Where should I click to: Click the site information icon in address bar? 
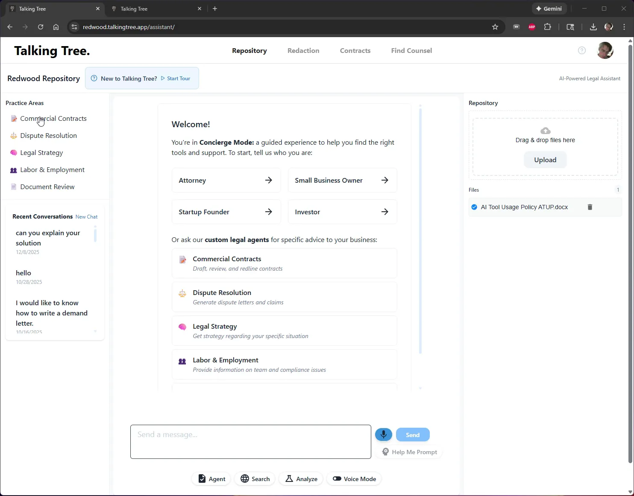click(x=74, y=27)
